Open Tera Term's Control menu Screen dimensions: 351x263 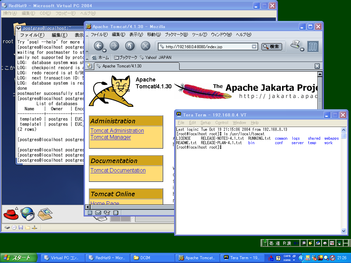click(222, 123)
